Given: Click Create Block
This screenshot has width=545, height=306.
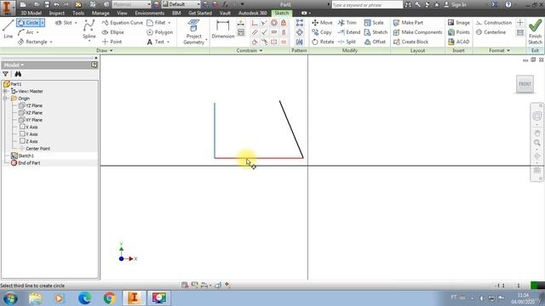Looking at the screenshot, I should pos(410,42).
